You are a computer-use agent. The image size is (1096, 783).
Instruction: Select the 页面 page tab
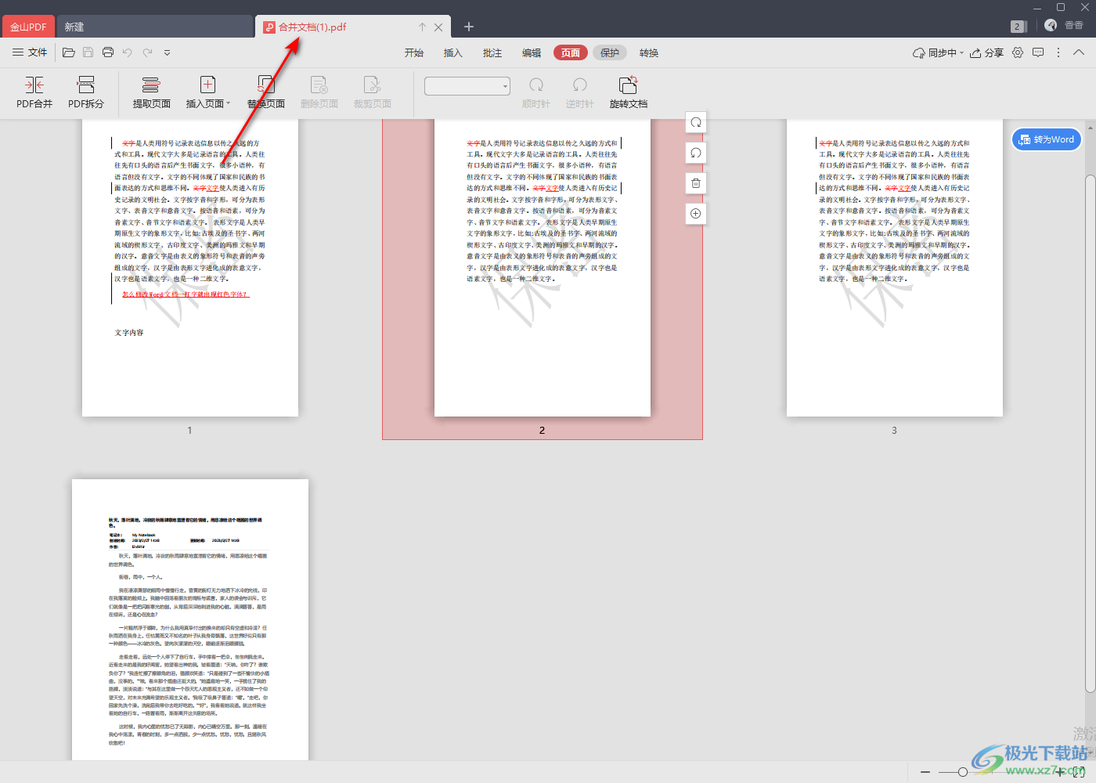(571, 52)
